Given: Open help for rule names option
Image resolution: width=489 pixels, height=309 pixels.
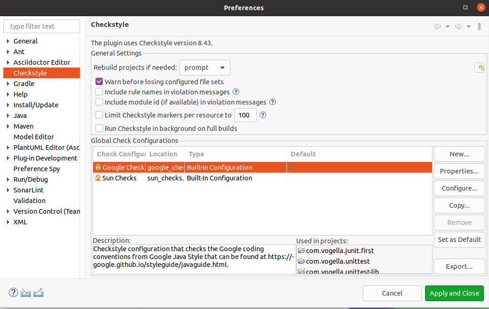Looking at the screenshot, I should click(x=236, y=92).
